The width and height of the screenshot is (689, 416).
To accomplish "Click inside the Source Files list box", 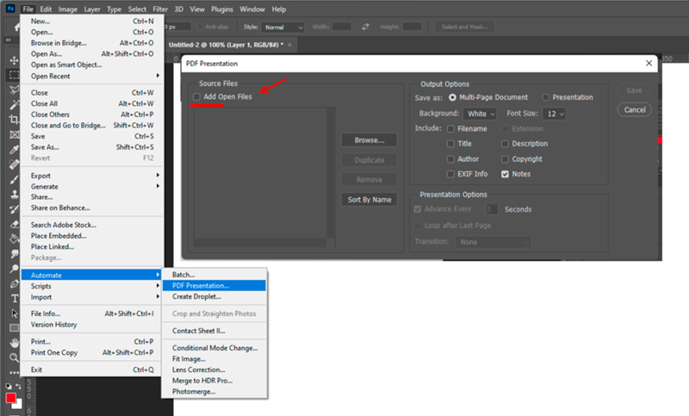I will pos(260,173).
